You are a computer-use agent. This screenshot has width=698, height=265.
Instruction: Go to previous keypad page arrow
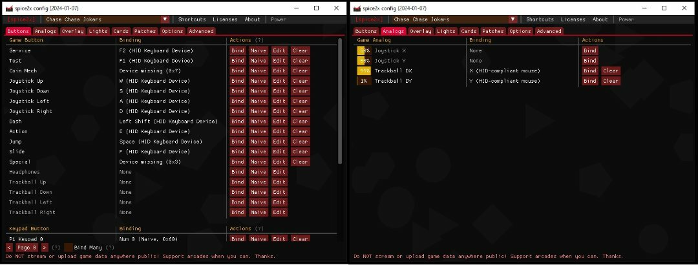pos(9,247)
